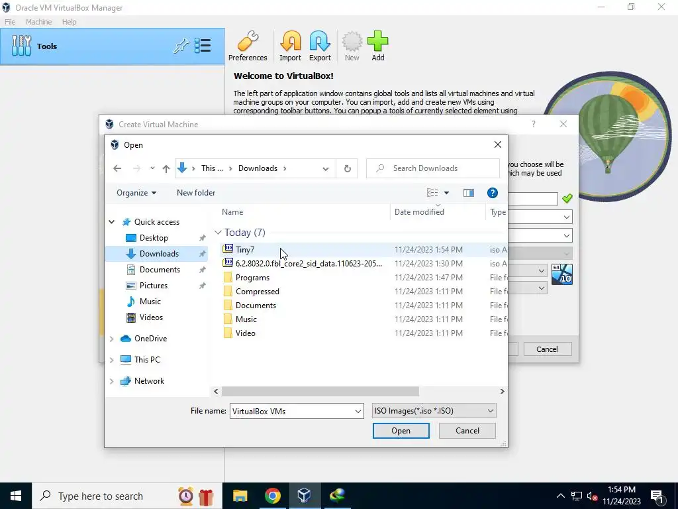Viewport: 678px width, 509px height.
Task: Select Desktop in Quick access
Action: (154, 238)
